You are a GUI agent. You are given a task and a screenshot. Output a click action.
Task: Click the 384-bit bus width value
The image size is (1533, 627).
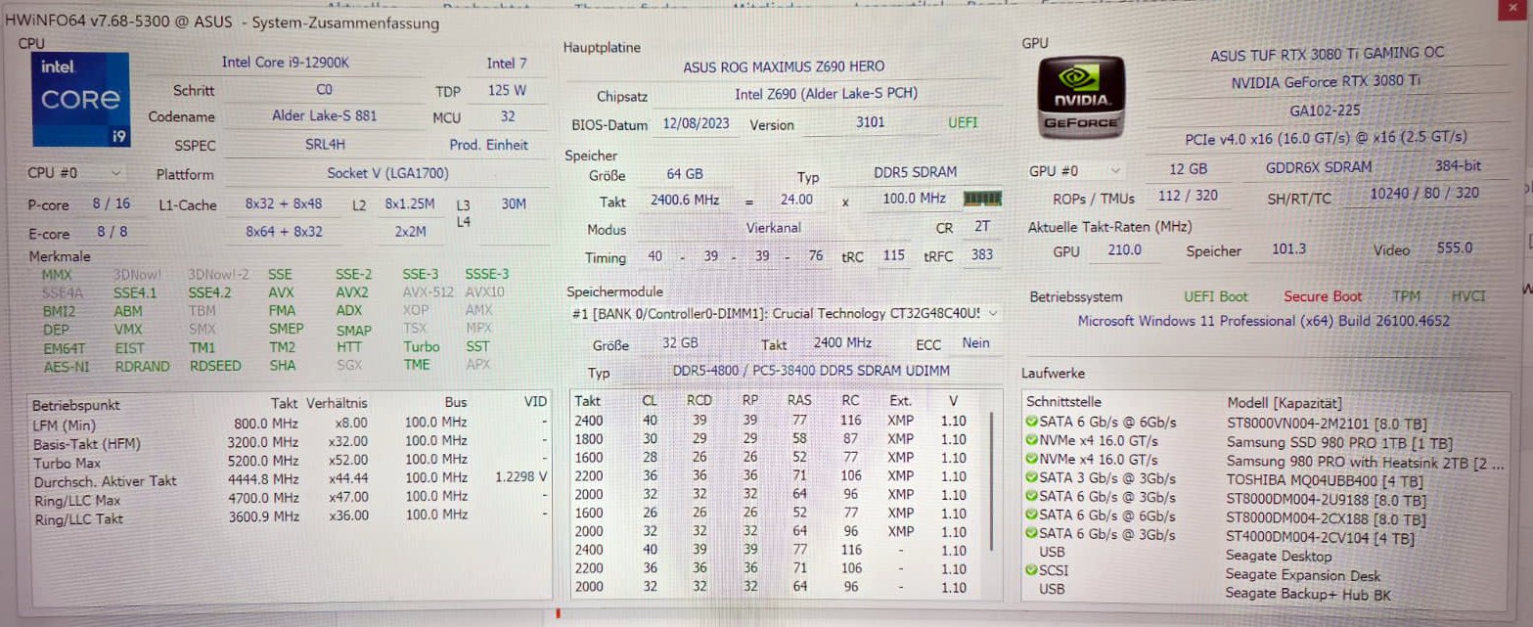click(x=1458, y=165)
